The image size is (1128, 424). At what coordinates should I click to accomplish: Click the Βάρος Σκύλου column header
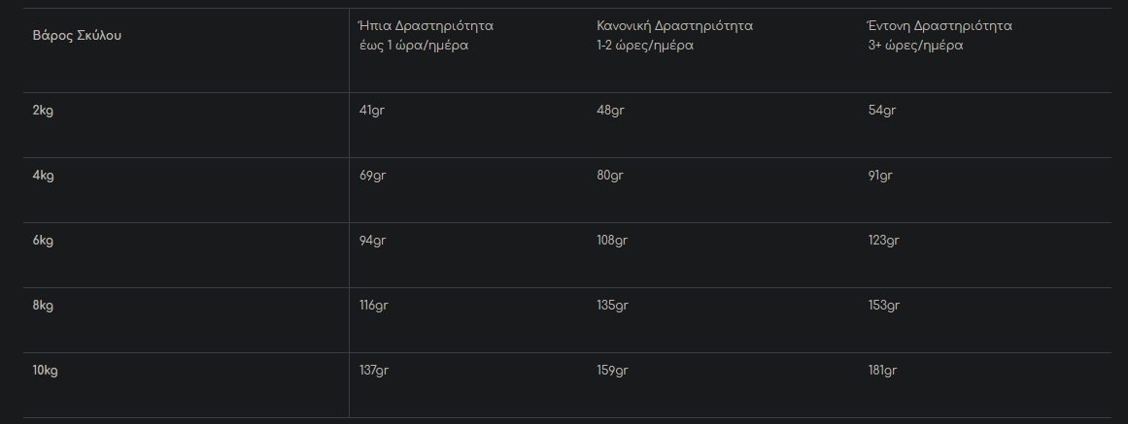pos(78,36)
